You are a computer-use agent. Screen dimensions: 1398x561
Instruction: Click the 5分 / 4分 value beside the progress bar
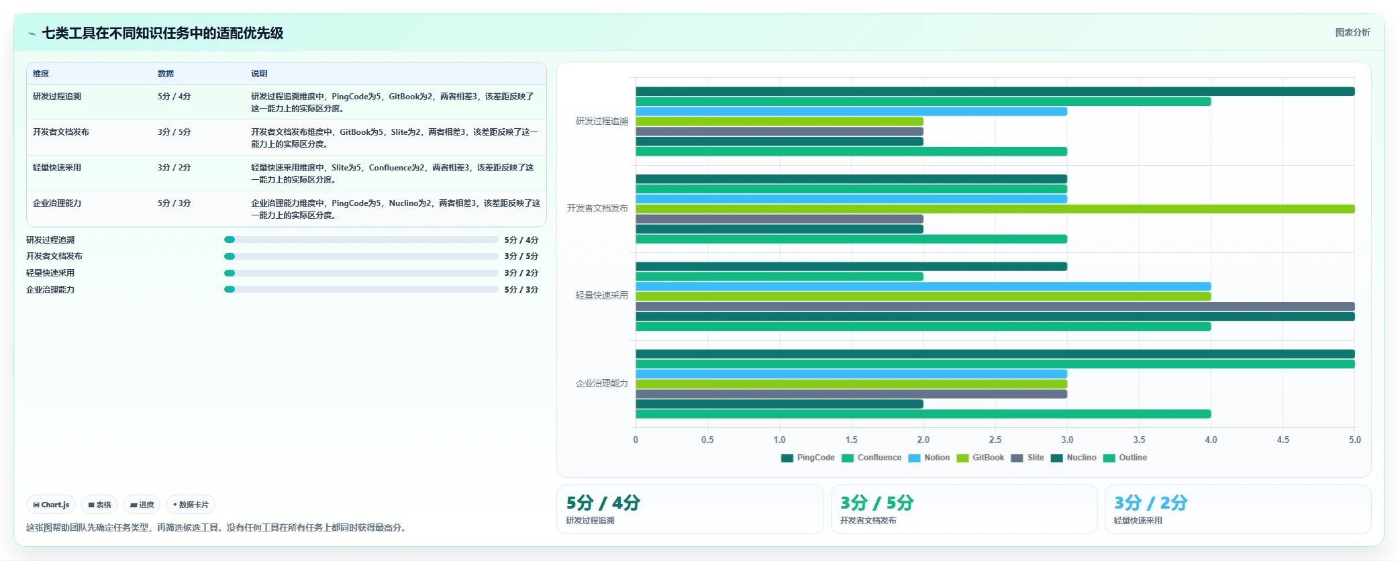click(x=521, y=240)
